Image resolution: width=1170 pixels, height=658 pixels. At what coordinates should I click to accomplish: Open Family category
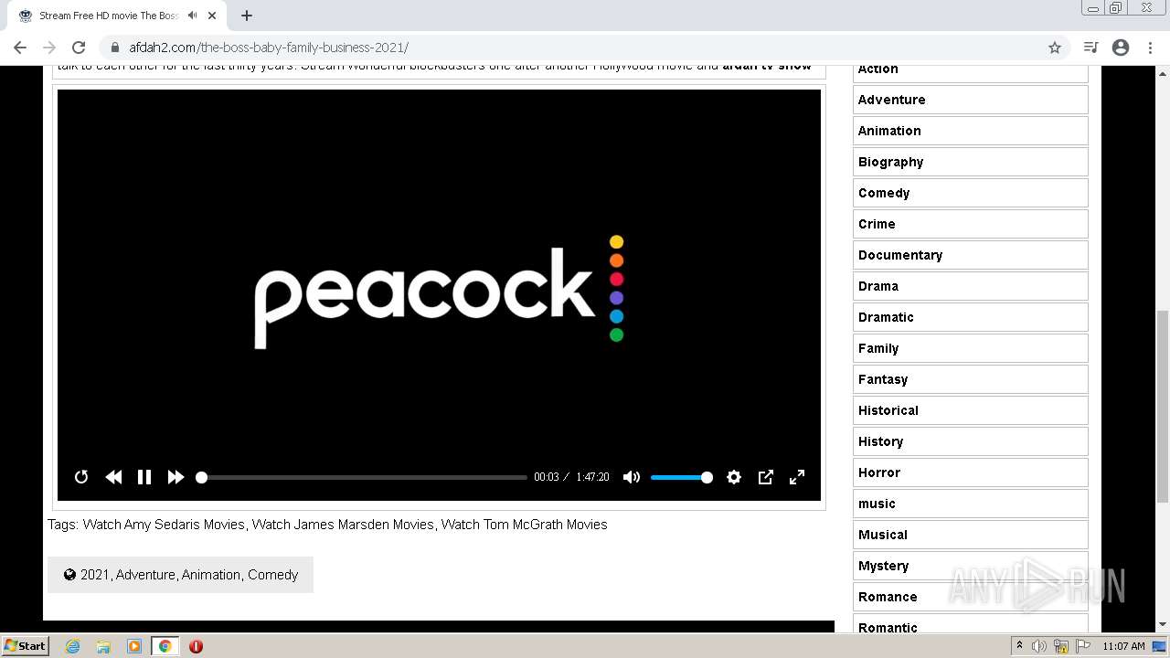click(970, 348)
